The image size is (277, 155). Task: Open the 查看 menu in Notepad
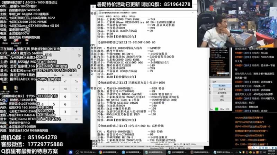pyautogui.click(x=124, y=16)
